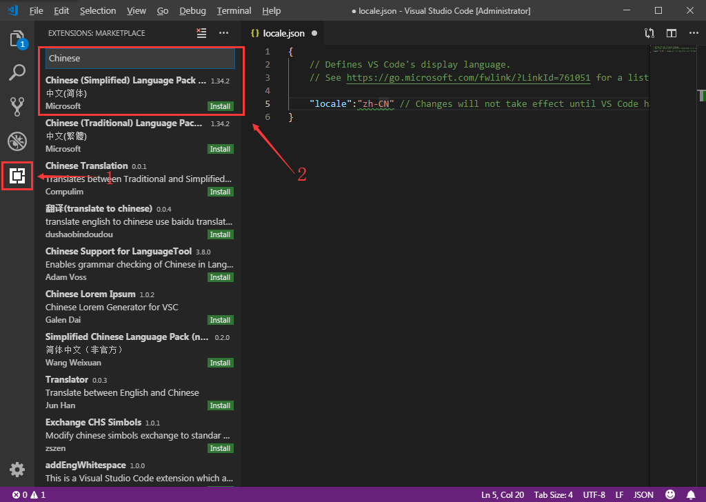Change language mode by clicking JSON
706x502 pixels.
[643, 494]
